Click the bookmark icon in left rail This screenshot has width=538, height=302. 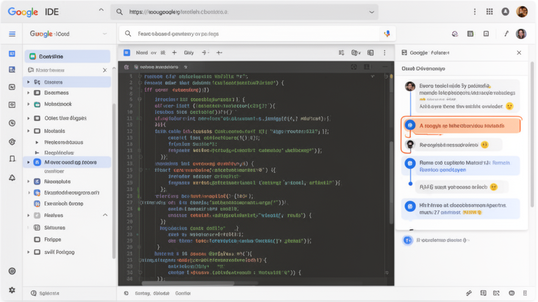[12, 158]
